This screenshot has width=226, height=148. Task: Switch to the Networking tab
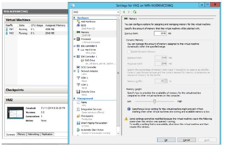point(34,134)
